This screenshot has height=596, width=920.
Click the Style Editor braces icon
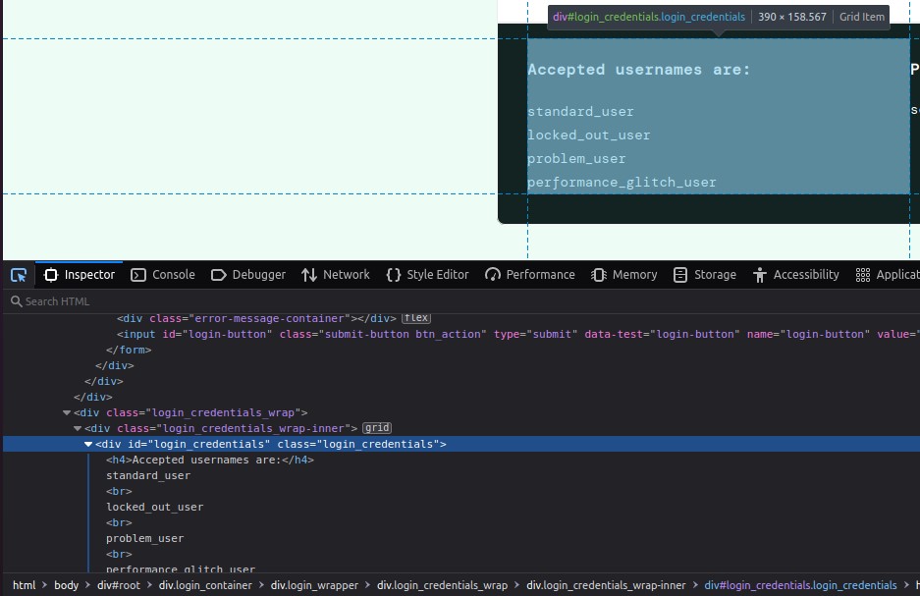coord(394,275)
